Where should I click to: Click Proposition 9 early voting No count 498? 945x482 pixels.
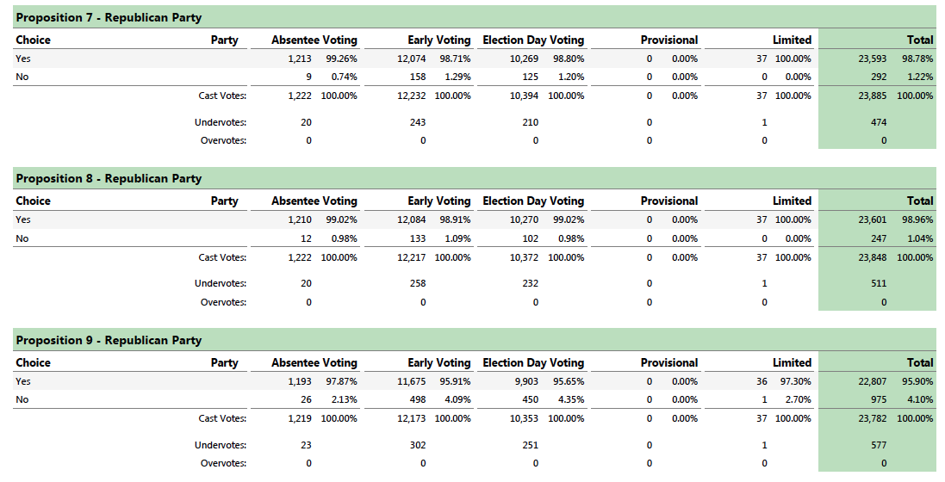[x=417, y=399]
